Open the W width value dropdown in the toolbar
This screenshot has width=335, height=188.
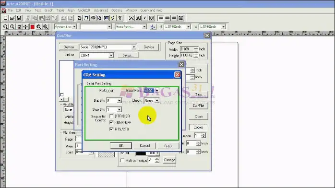pyautogui.click(x=223, y=27)
